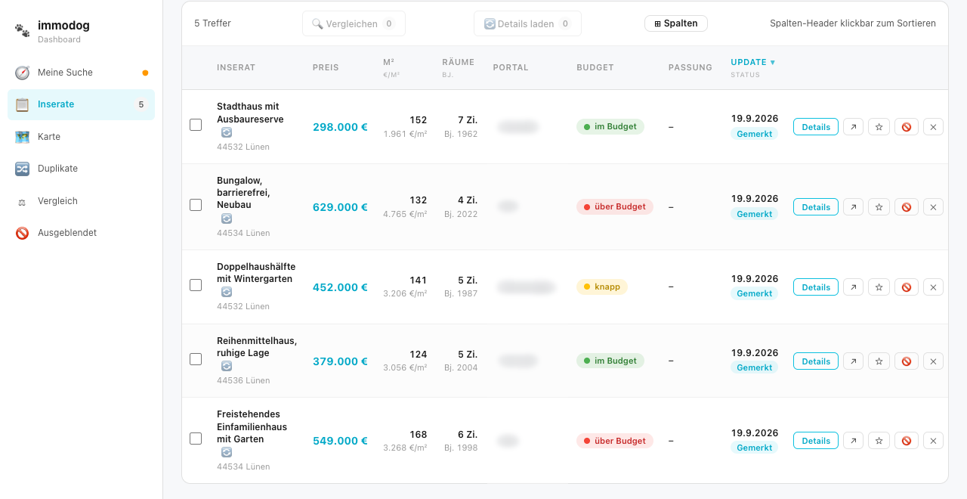Tick the Freistehendes Einfamilienhaus checkbox
The image size is (967, 499).
pos(196,439)
